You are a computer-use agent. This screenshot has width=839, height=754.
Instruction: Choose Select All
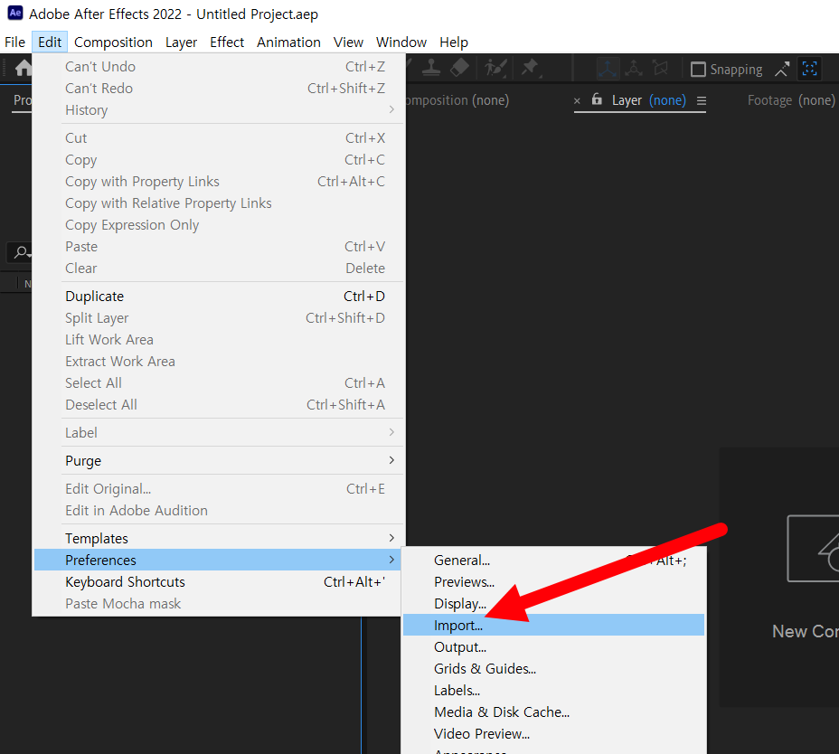pyautogui.click(x=218, y=383)
